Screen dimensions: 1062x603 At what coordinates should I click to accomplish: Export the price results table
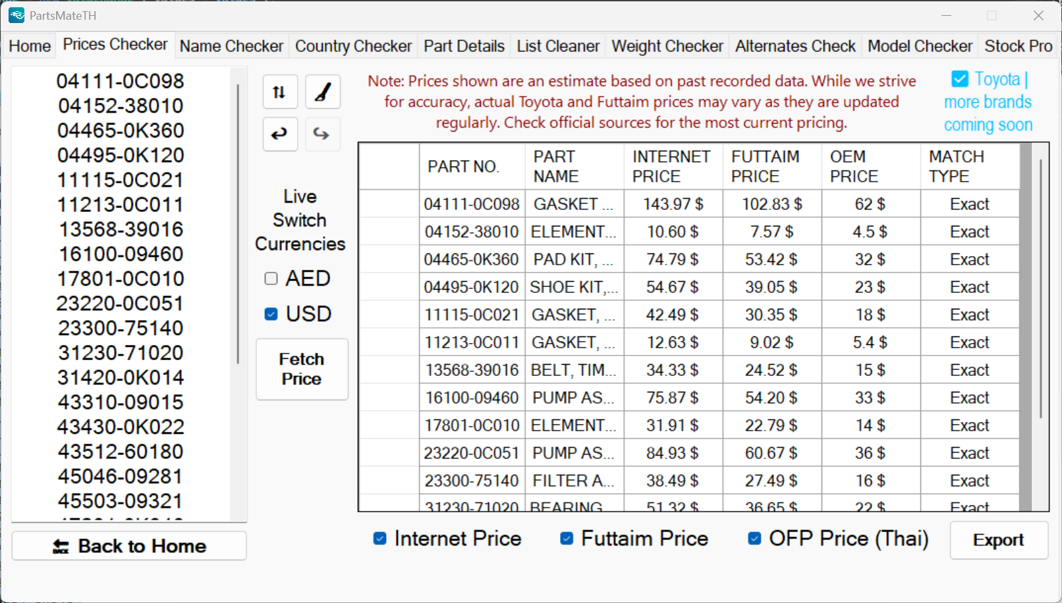tap(998, 540)
